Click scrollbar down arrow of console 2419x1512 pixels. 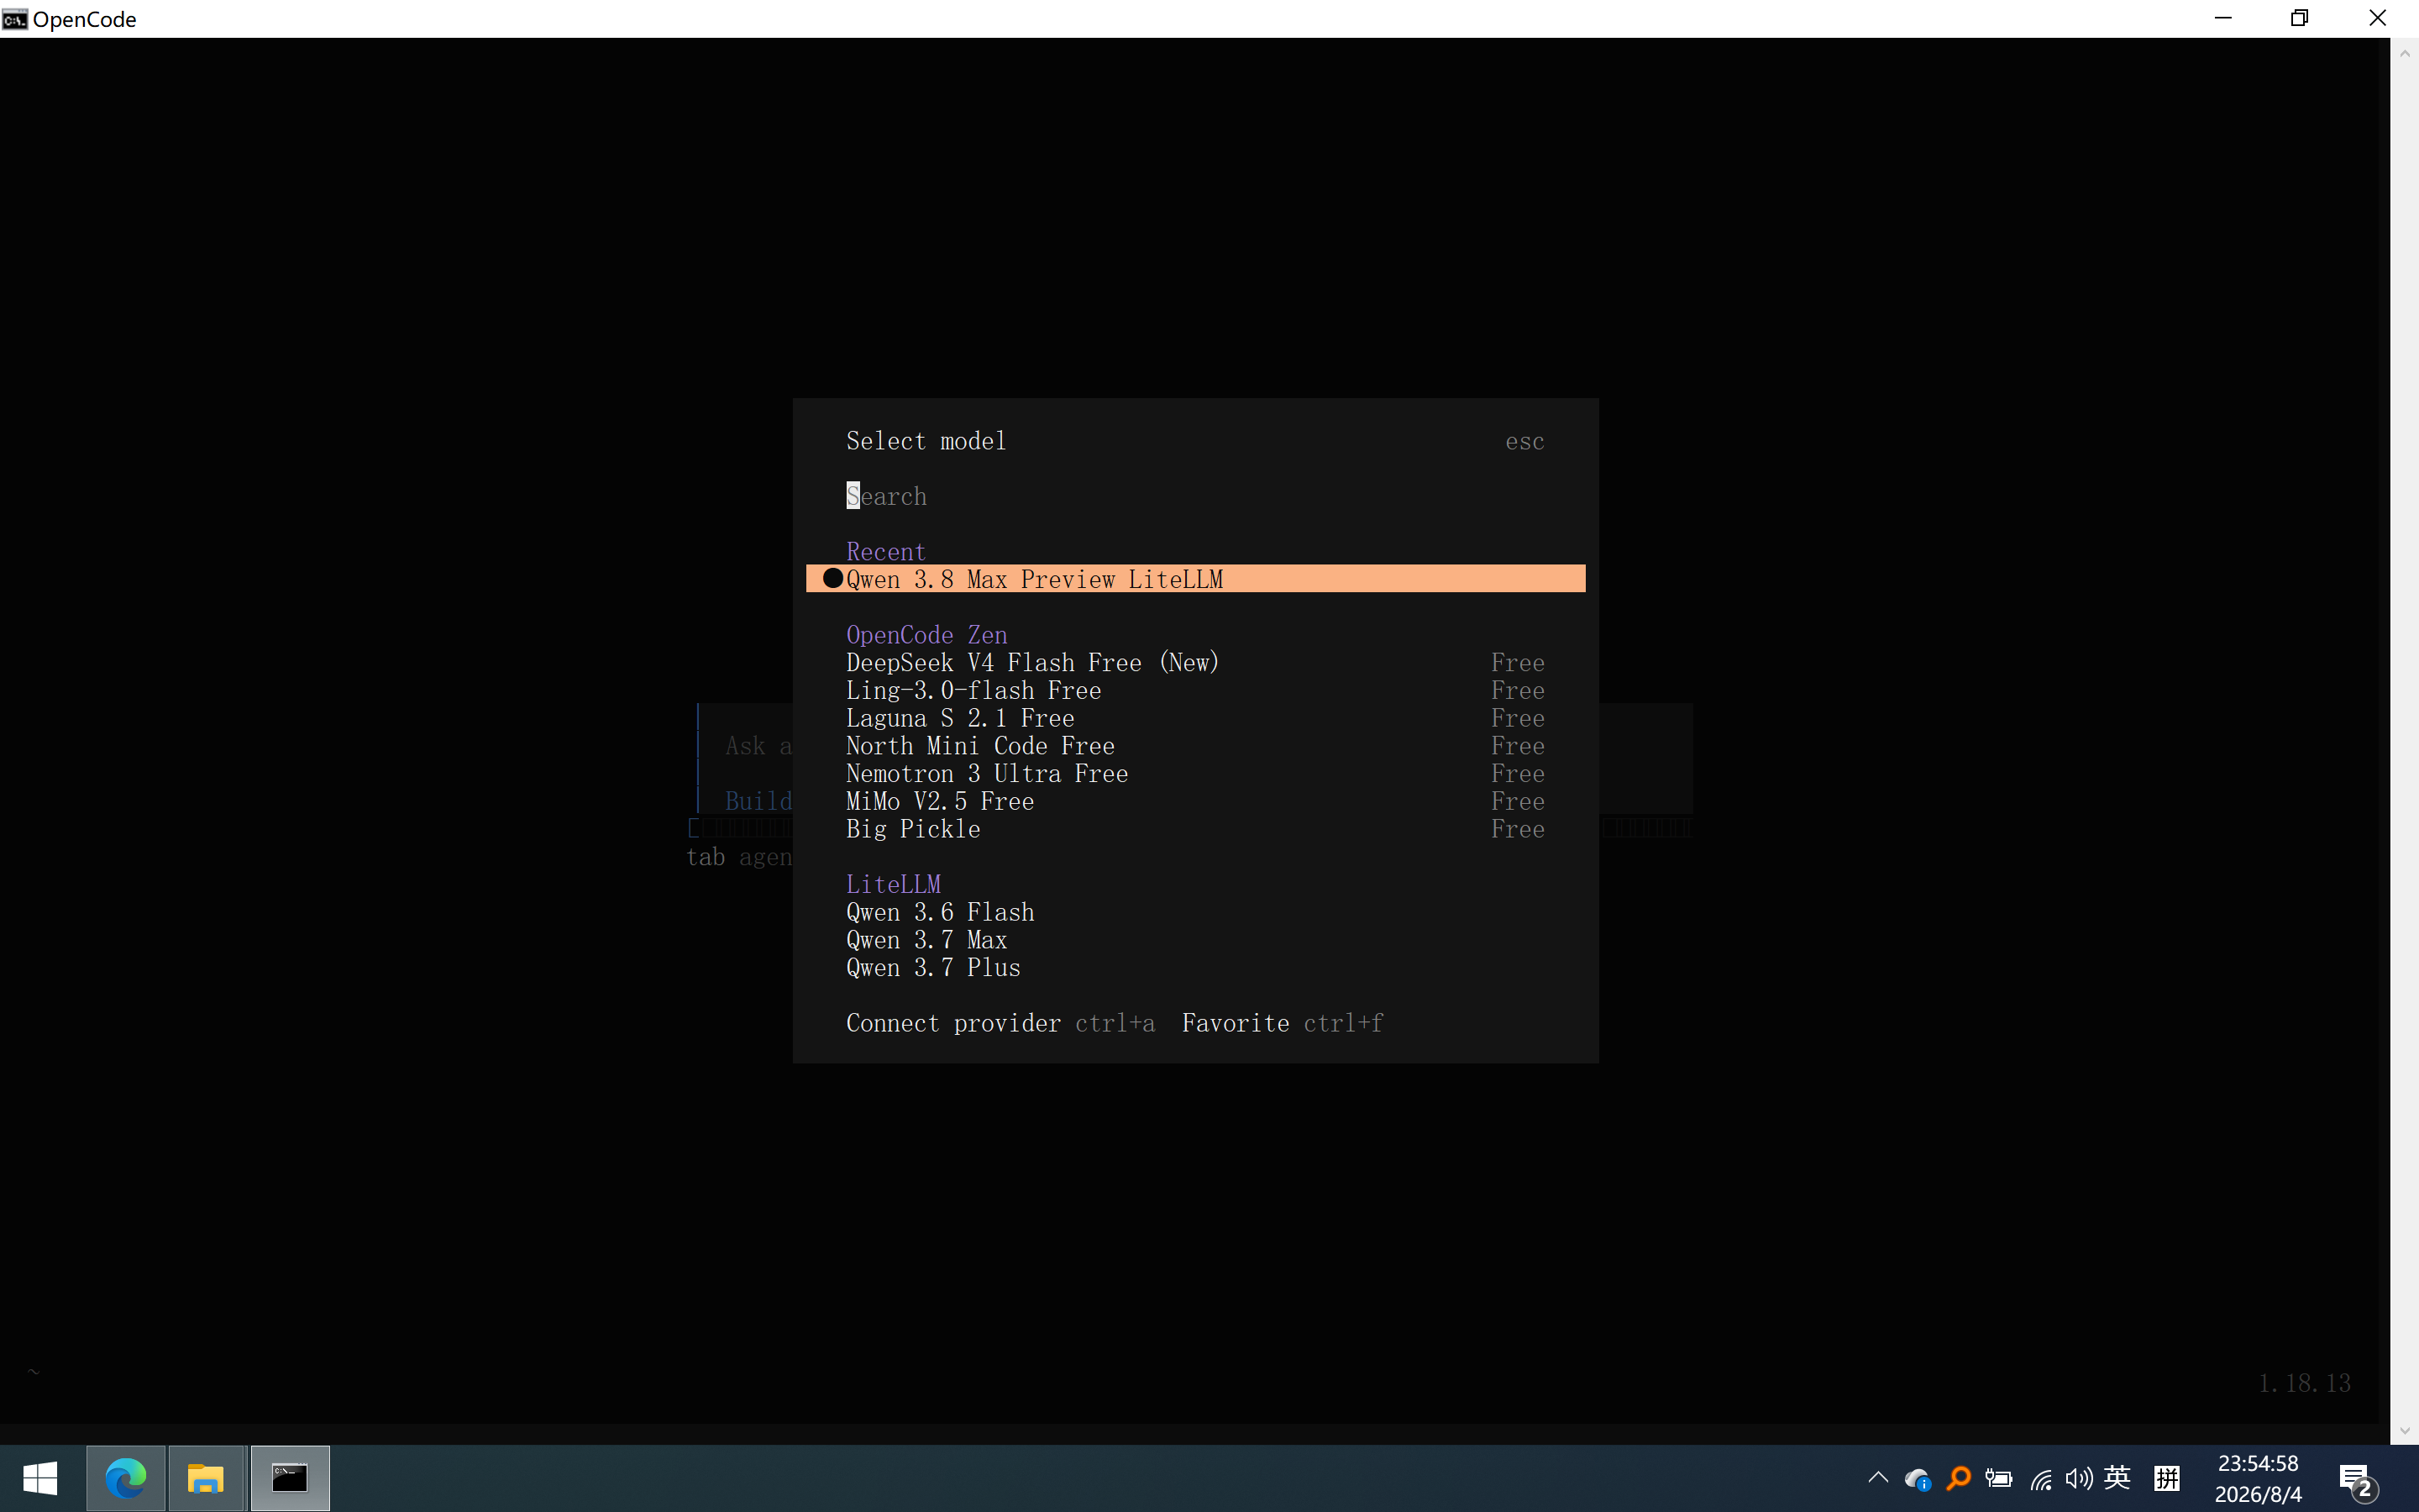tap(2404, 1431)
